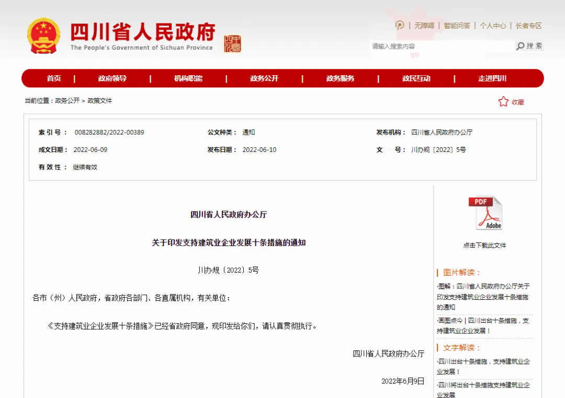Open the 政府领导 navigation item

pos(112,78)
